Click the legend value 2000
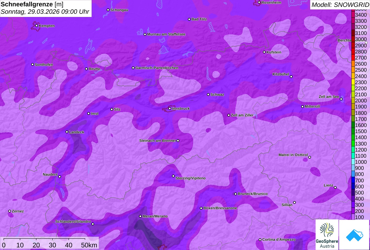The width and height of the screenshot is (370, 250). point(361,101)
